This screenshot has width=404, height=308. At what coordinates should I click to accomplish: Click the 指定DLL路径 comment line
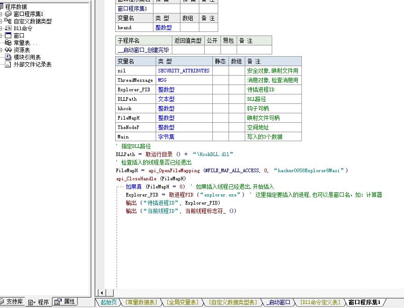tap(134, 146)
